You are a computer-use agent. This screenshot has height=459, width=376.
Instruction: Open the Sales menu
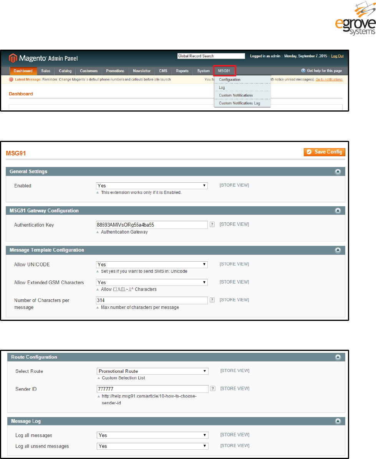(46, 71)
